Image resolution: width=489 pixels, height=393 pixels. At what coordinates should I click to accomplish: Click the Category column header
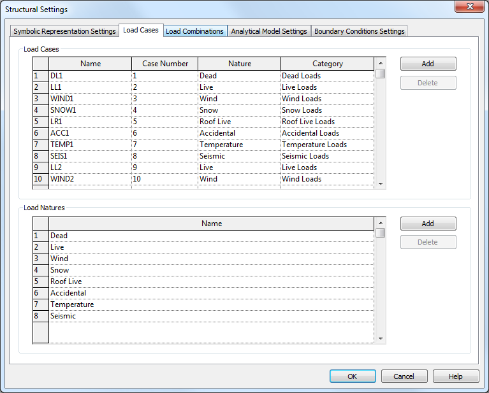coord(327,64)
